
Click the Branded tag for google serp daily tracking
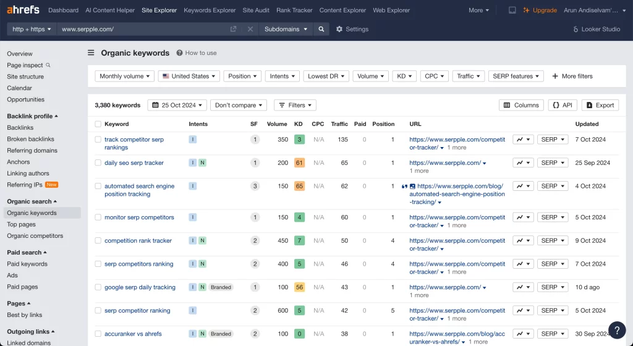click(221, 287)
